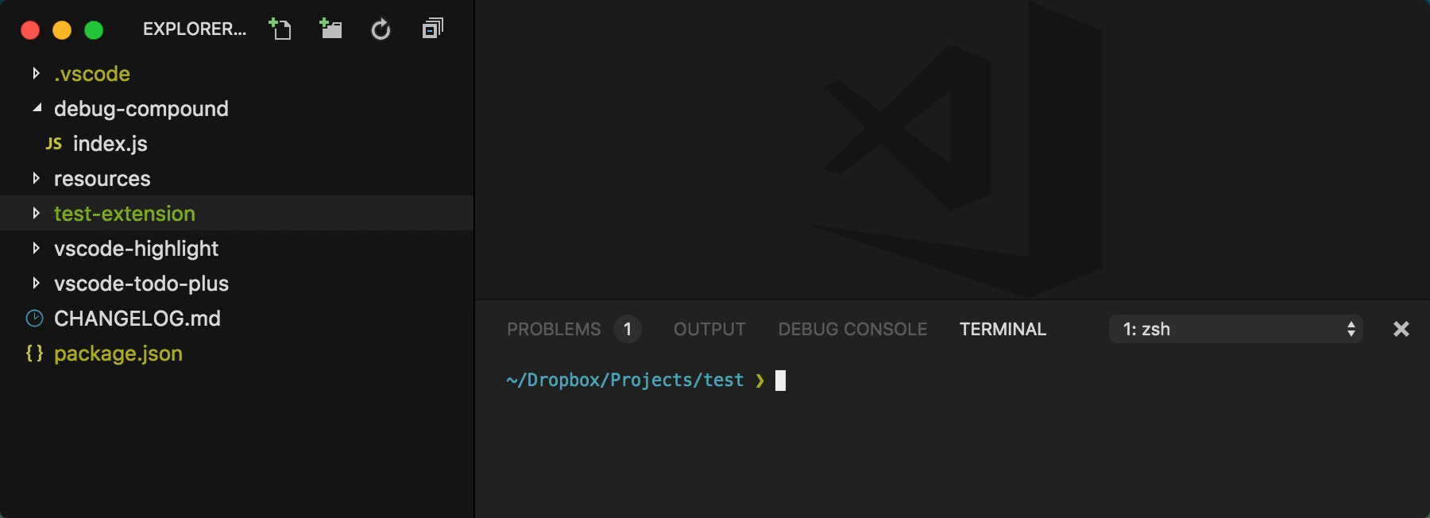Close the terminal panel
Image resolution: width=1430 pixels, height=518 pixels.
(1401, 329)
